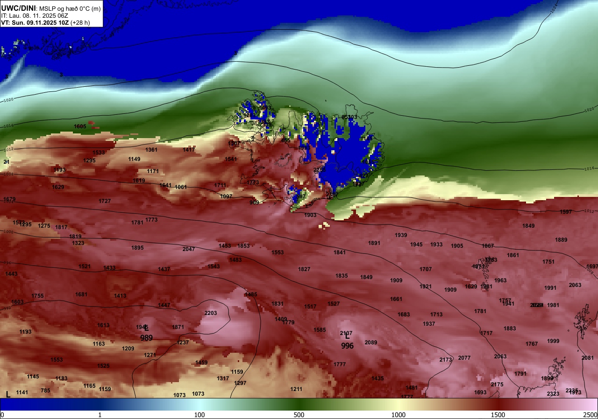
Task: Click the freezing level value 2081
Action: pyautogui.click(x=588, y=358)
